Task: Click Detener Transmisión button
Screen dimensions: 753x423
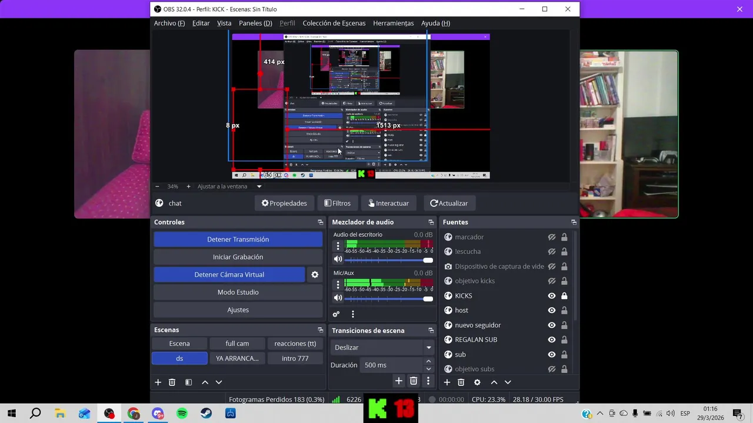Action: (238, 239)
